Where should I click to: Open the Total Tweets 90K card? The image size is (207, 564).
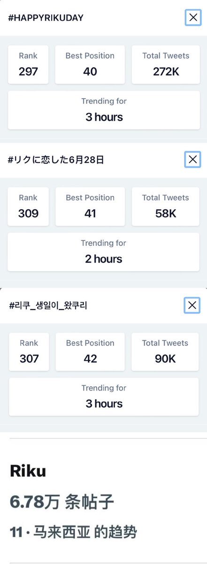coord(165,352)
